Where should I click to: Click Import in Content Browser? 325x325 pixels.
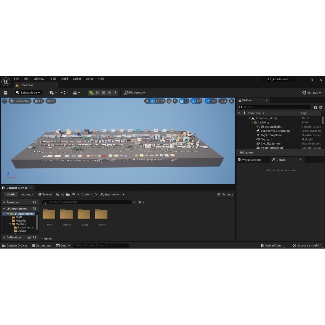click(x=28, y=194)
